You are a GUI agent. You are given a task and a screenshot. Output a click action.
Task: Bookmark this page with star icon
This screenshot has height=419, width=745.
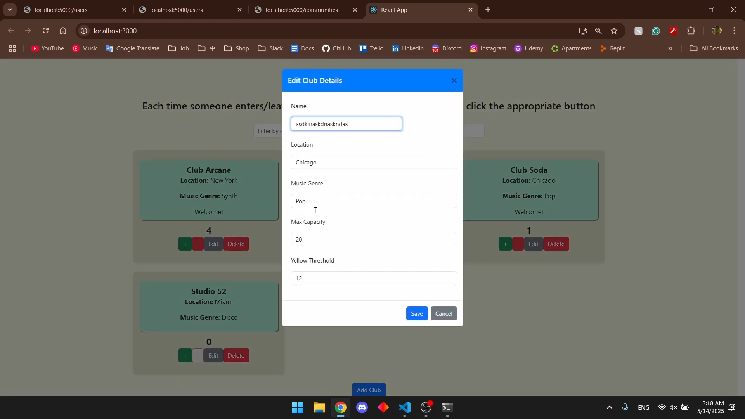click(x=614, y=31)
